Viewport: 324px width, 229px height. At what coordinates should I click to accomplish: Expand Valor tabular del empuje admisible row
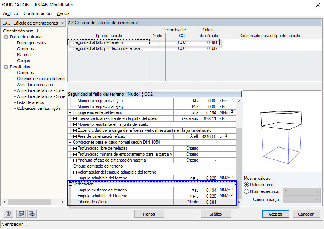pyautogui.click(x=75, y=172)
